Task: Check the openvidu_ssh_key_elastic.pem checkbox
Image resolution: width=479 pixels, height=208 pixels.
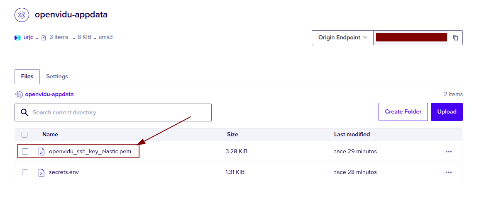Action: click(25, 152)
